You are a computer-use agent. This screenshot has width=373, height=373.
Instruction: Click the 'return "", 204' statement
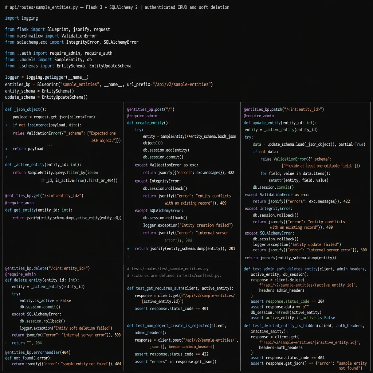27,343
